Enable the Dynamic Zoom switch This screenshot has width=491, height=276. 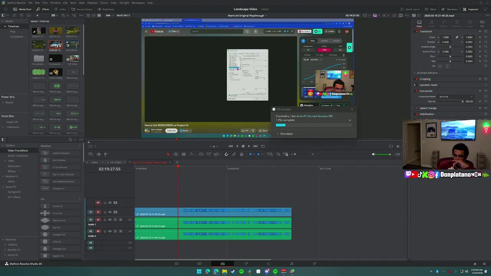point(416,85)
